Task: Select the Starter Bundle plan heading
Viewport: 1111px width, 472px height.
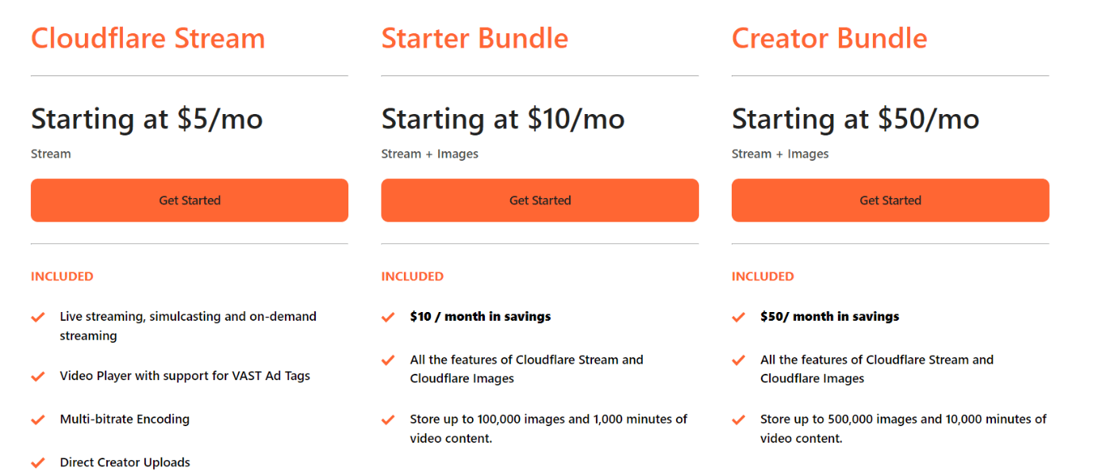Action: click(x=475, y=37)
